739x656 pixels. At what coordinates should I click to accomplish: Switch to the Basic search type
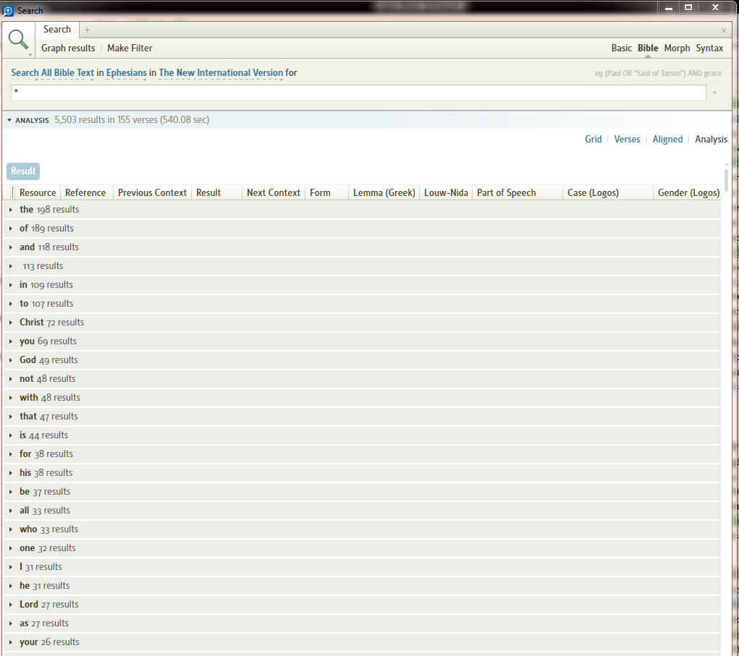(621, 48)
